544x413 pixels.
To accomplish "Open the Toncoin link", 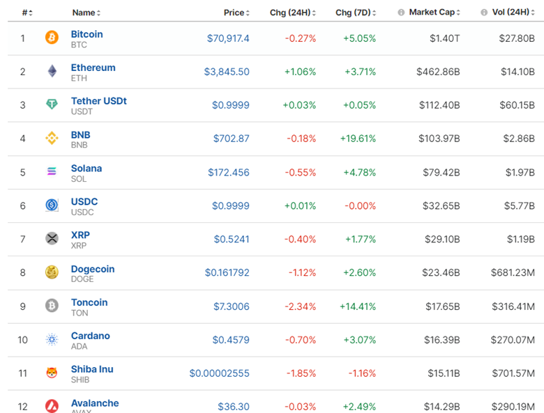I will (x=89, y=302).
